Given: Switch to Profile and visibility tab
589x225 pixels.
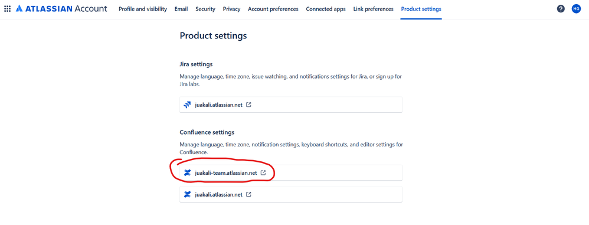Looking at the screenshot, I should [143, 9].
